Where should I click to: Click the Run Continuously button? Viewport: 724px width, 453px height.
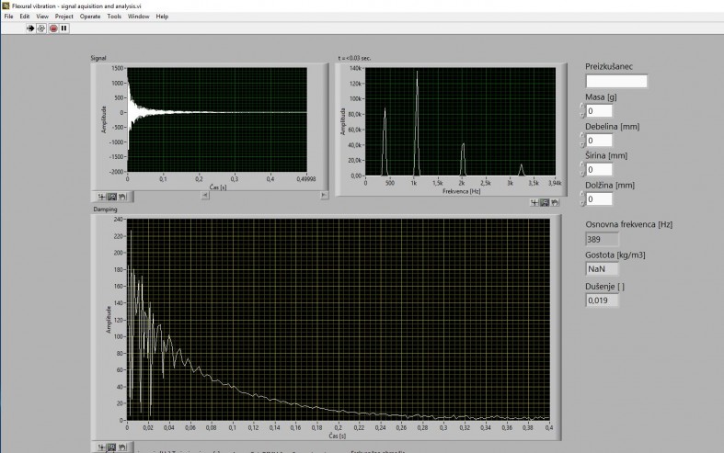[41, 28]
